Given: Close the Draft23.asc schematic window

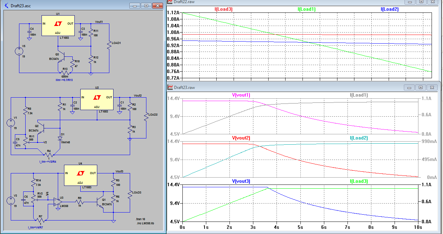Looking at the screenshot, I should point(158,6).
